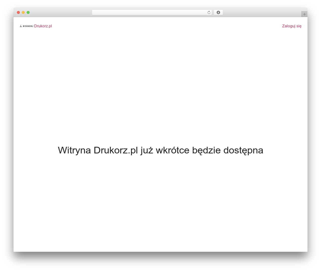Focus the browser address bar
321x271 pixels.
[x=152, y=12]
